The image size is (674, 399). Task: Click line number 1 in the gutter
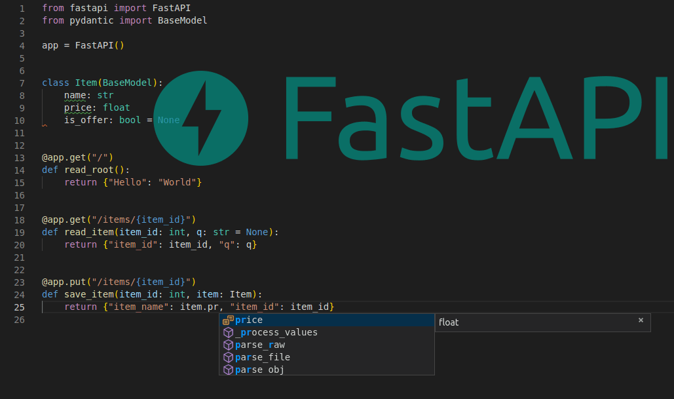pos(22,7)
